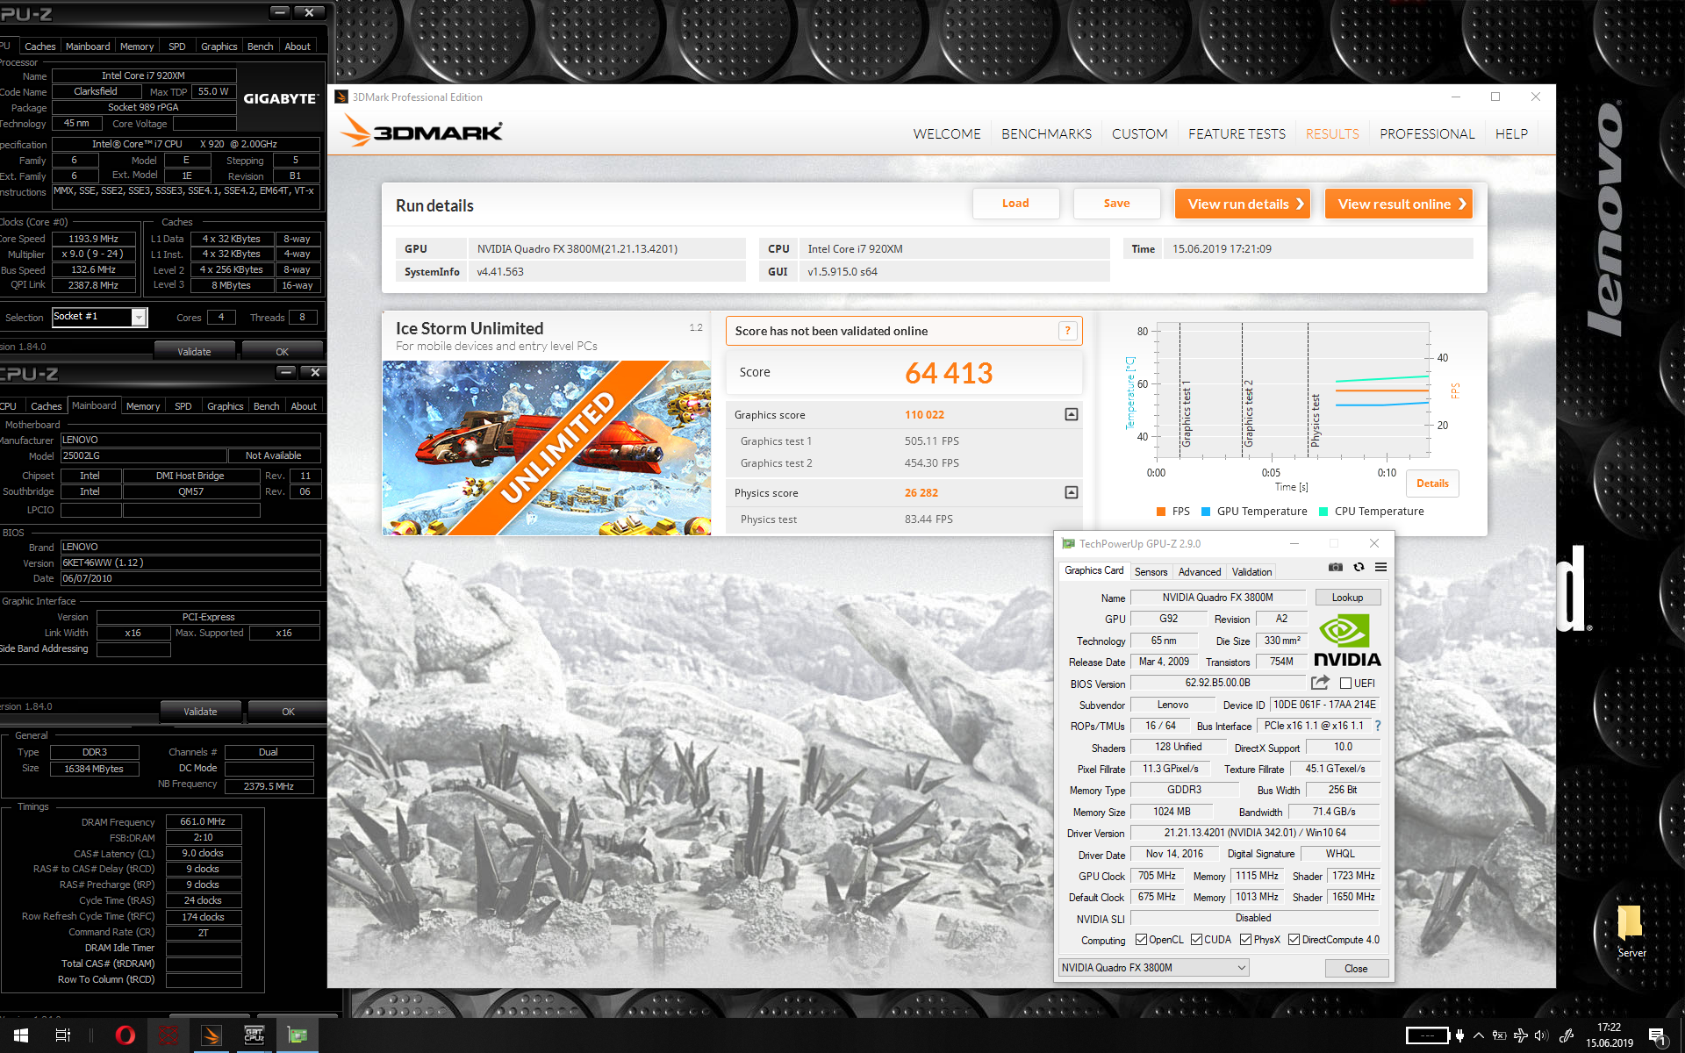Click the 3DMark logo in the header
The image size is (1685, 1053).
422,132
